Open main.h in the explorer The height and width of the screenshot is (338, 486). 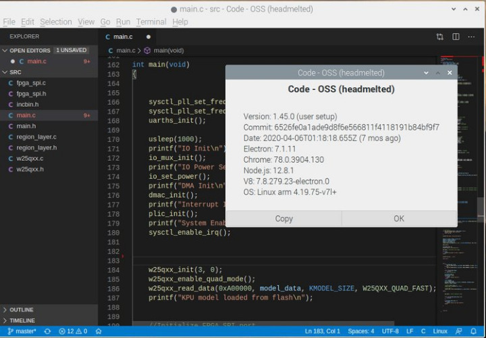(x=49, y=126)
